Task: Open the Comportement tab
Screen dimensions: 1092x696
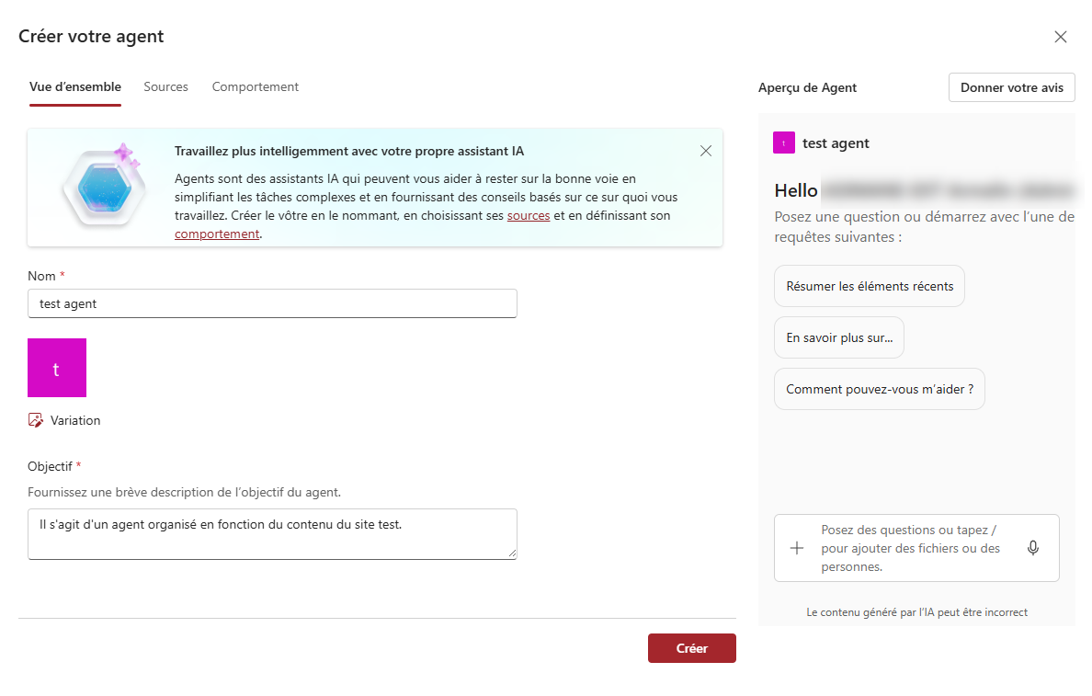Action: click(x=256, y=86)
